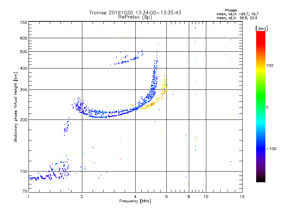Click the colorbar '100' tick label
The image size is (285, 214).
pos(270,66)
